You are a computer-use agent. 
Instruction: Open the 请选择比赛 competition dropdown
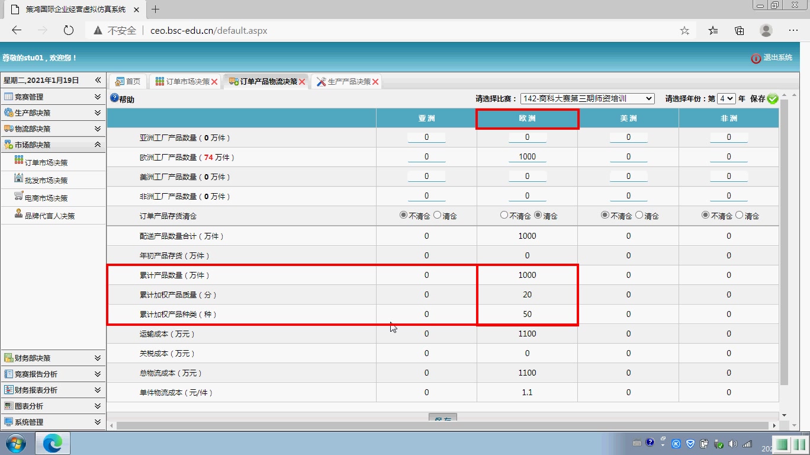[x=587, y=99]
